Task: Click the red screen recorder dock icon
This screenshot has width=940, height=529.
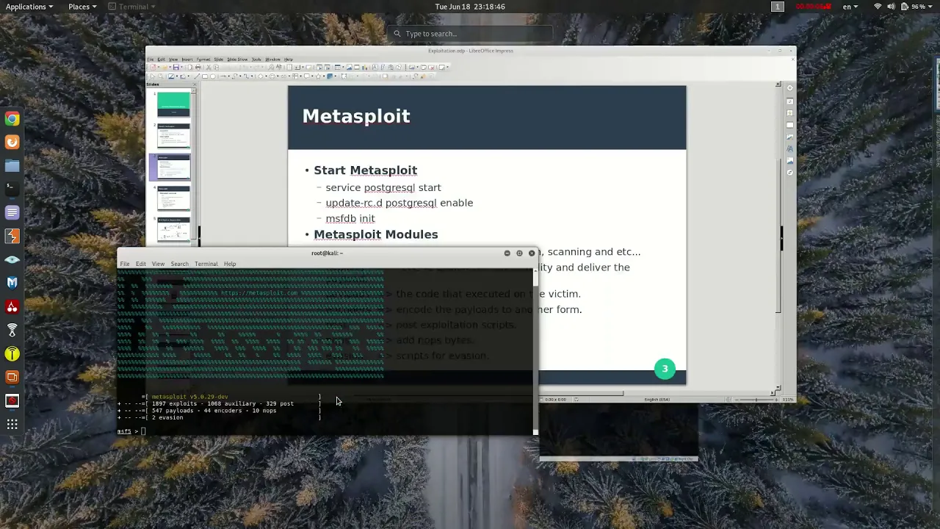Action: point(12,400)
